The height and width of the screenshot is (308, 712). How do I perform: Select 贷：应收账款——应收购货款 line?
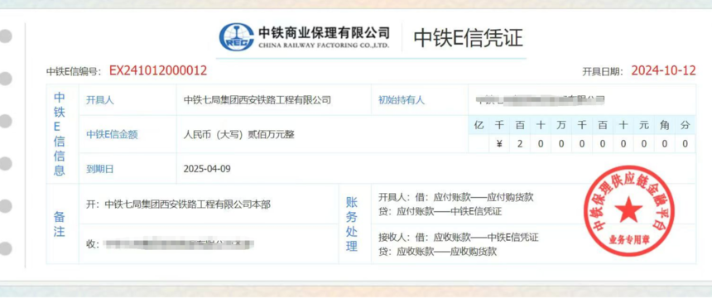pos(437,252)
